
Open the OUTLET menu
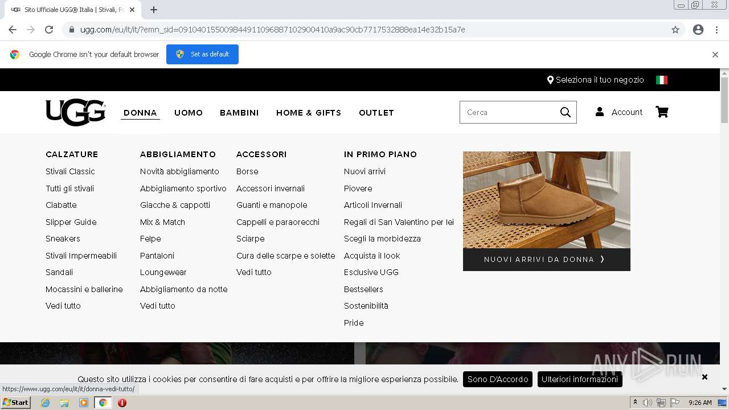pyautogui.click(x=376, y=113)
